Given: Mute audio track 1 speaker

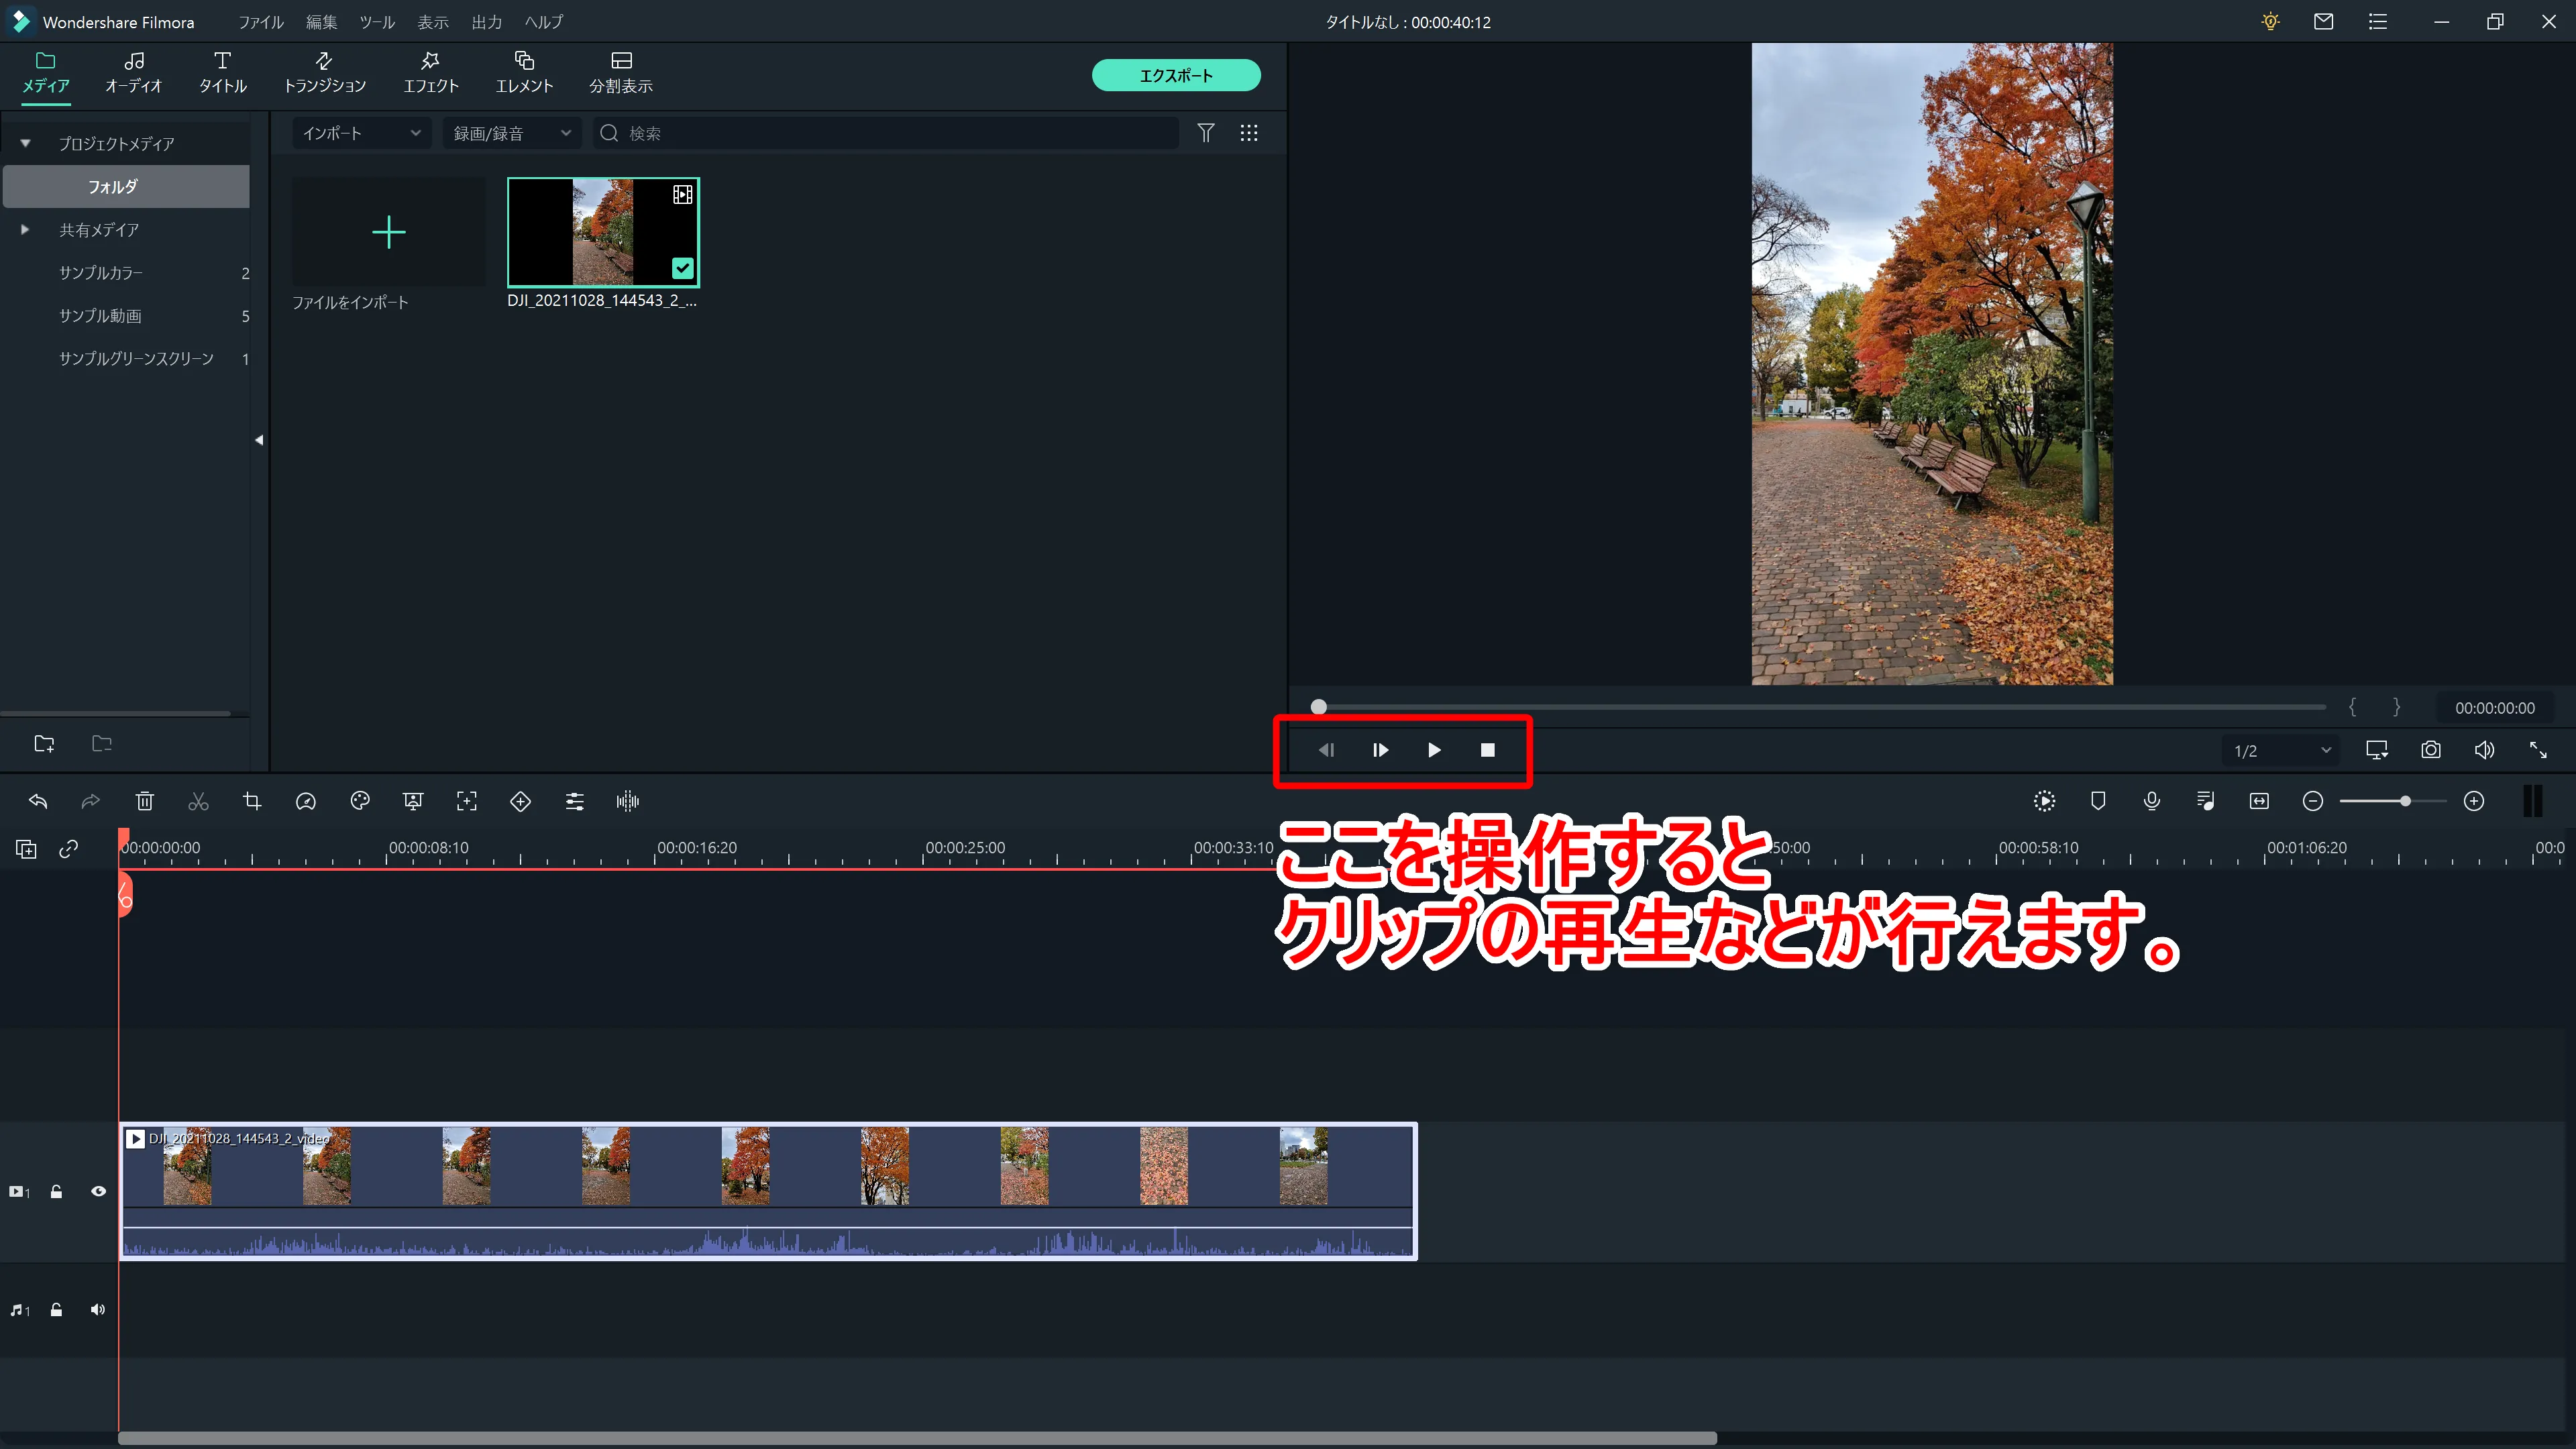Looking at the screenshot, I should (x=97, y=1310).
